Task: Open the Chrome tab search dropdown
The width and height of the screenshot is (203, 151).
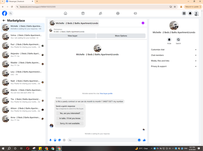Action: pyautogui.click(x=2, y=1)
